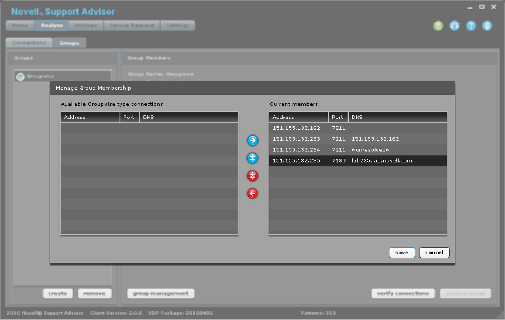Click the red double left-arrow remove-all button
505x320 pixels.
pos(252,176)
